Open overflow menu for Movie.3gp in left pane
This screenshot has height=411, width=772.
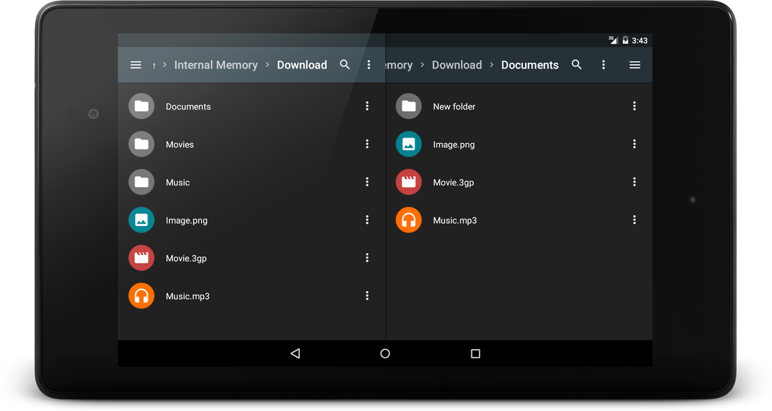pyautogui.click(x=367, y=258)
